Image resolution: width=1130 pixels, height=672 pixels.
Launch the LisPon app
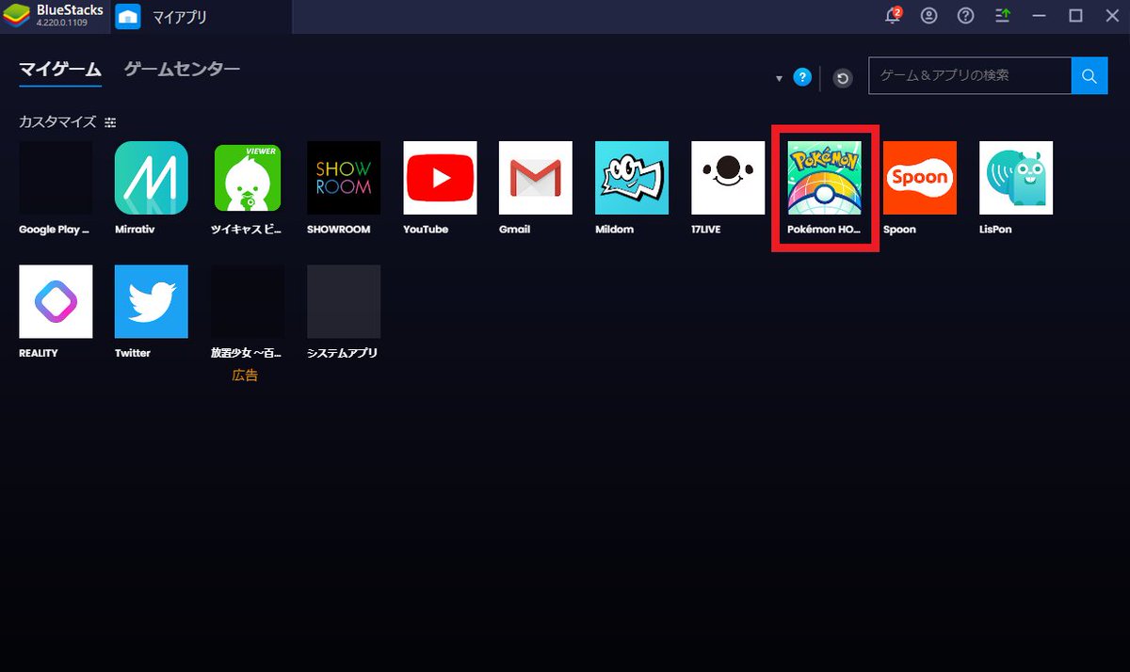(x=1016, y=178)
